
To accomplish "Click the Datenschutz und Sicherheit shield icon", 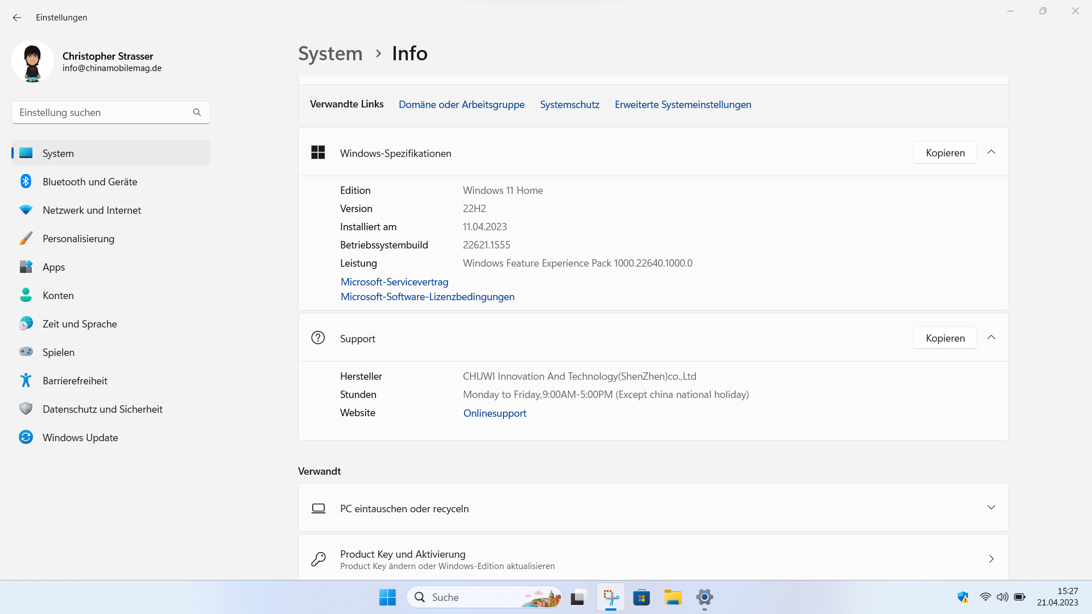I will [x=26, y=409].
